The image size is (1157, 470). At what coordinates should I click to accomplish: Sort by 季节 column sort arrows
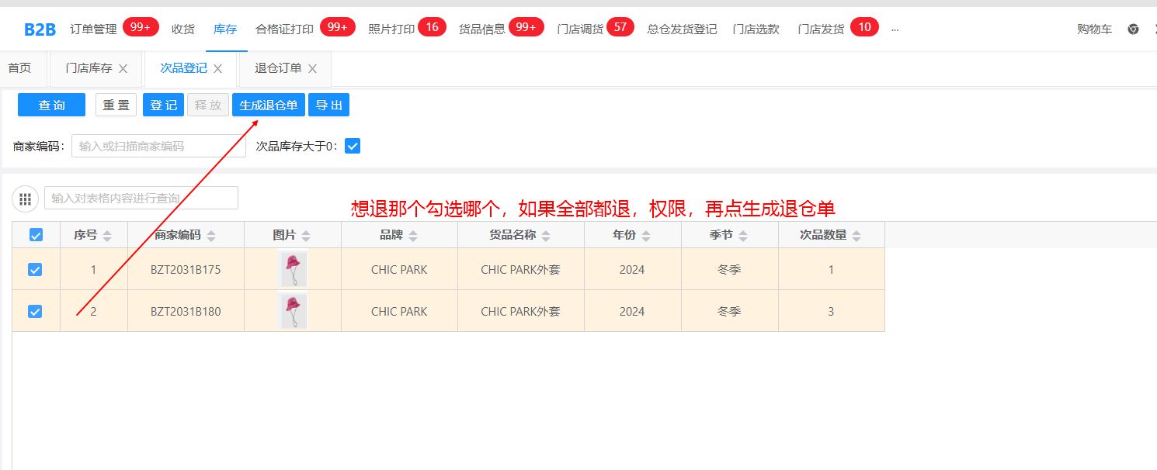(x=743, y=236)
